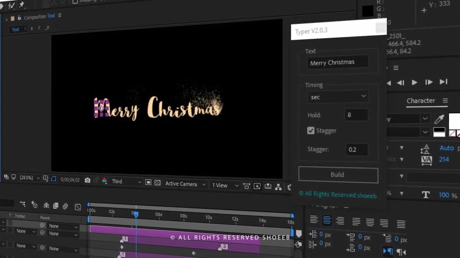Toggle the region of interest button
Screen dimensions: 460x258
point(148,182)
